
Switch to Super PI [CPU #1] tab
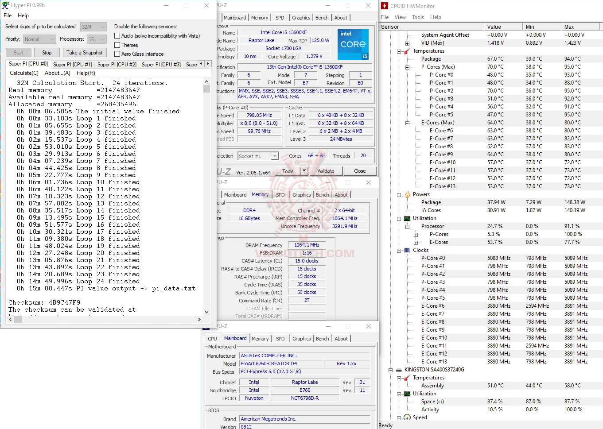pos(73,65)
